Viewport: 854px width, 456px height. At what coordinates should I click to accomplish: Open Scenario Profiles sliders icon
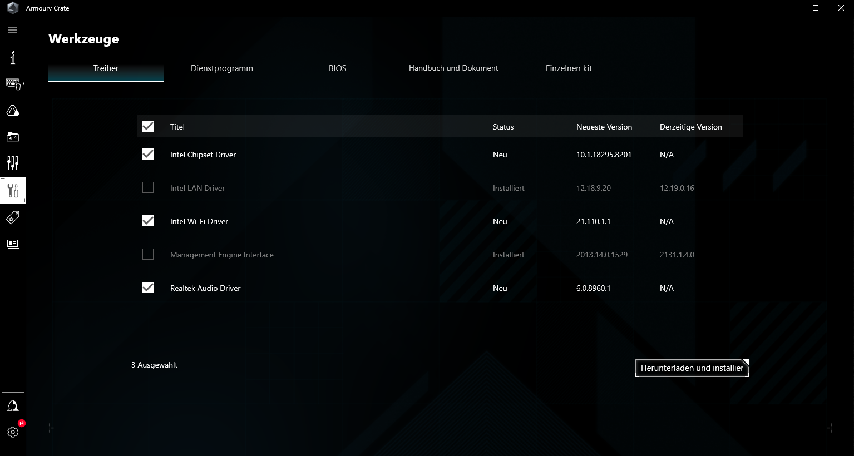(x=13, y=163)
